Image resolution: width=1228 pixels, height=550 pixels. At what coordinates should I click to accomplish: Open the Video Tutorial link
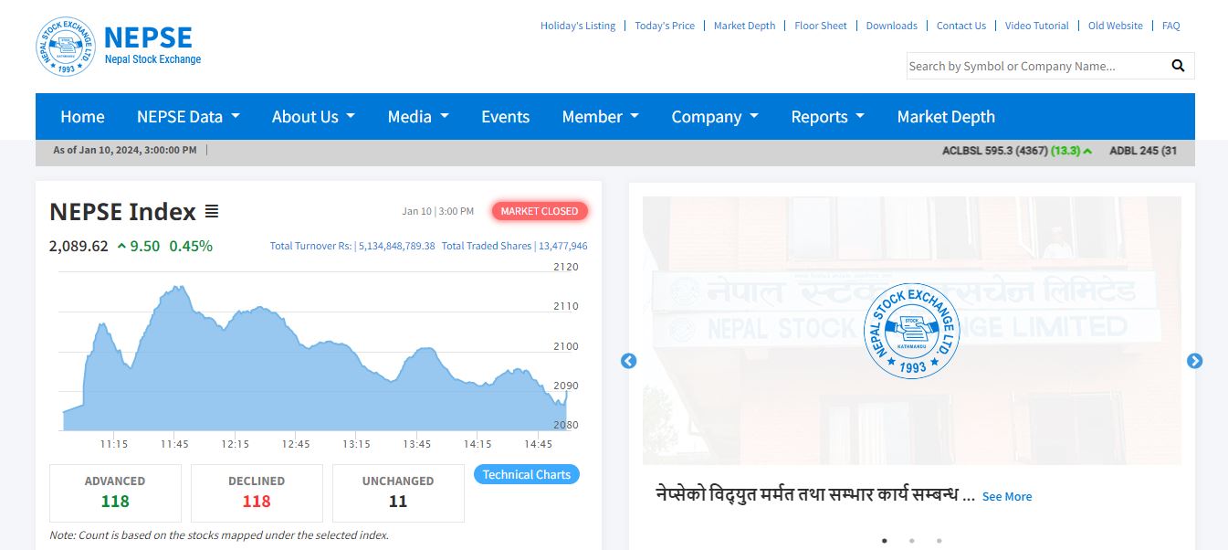[1036, 26]
